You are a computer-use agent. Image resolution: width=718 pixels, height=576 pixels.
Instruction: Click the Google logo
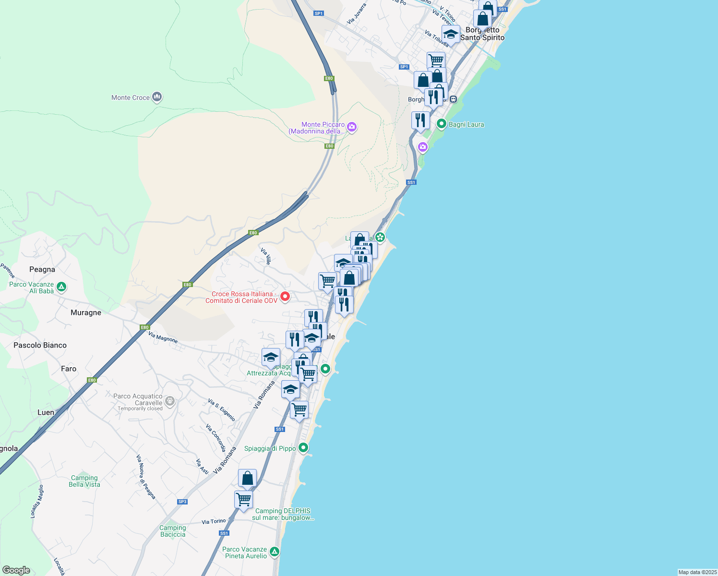pos(16,570)
